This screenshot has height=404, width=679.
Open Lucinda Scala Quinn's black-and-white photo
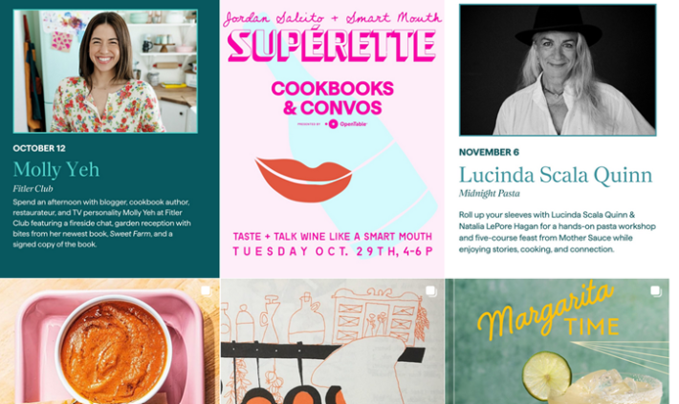pos(558,70)
